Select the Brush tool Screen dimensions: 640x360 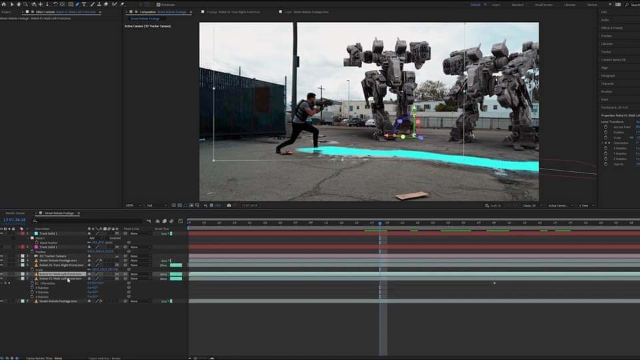click(x=92, y=4)
